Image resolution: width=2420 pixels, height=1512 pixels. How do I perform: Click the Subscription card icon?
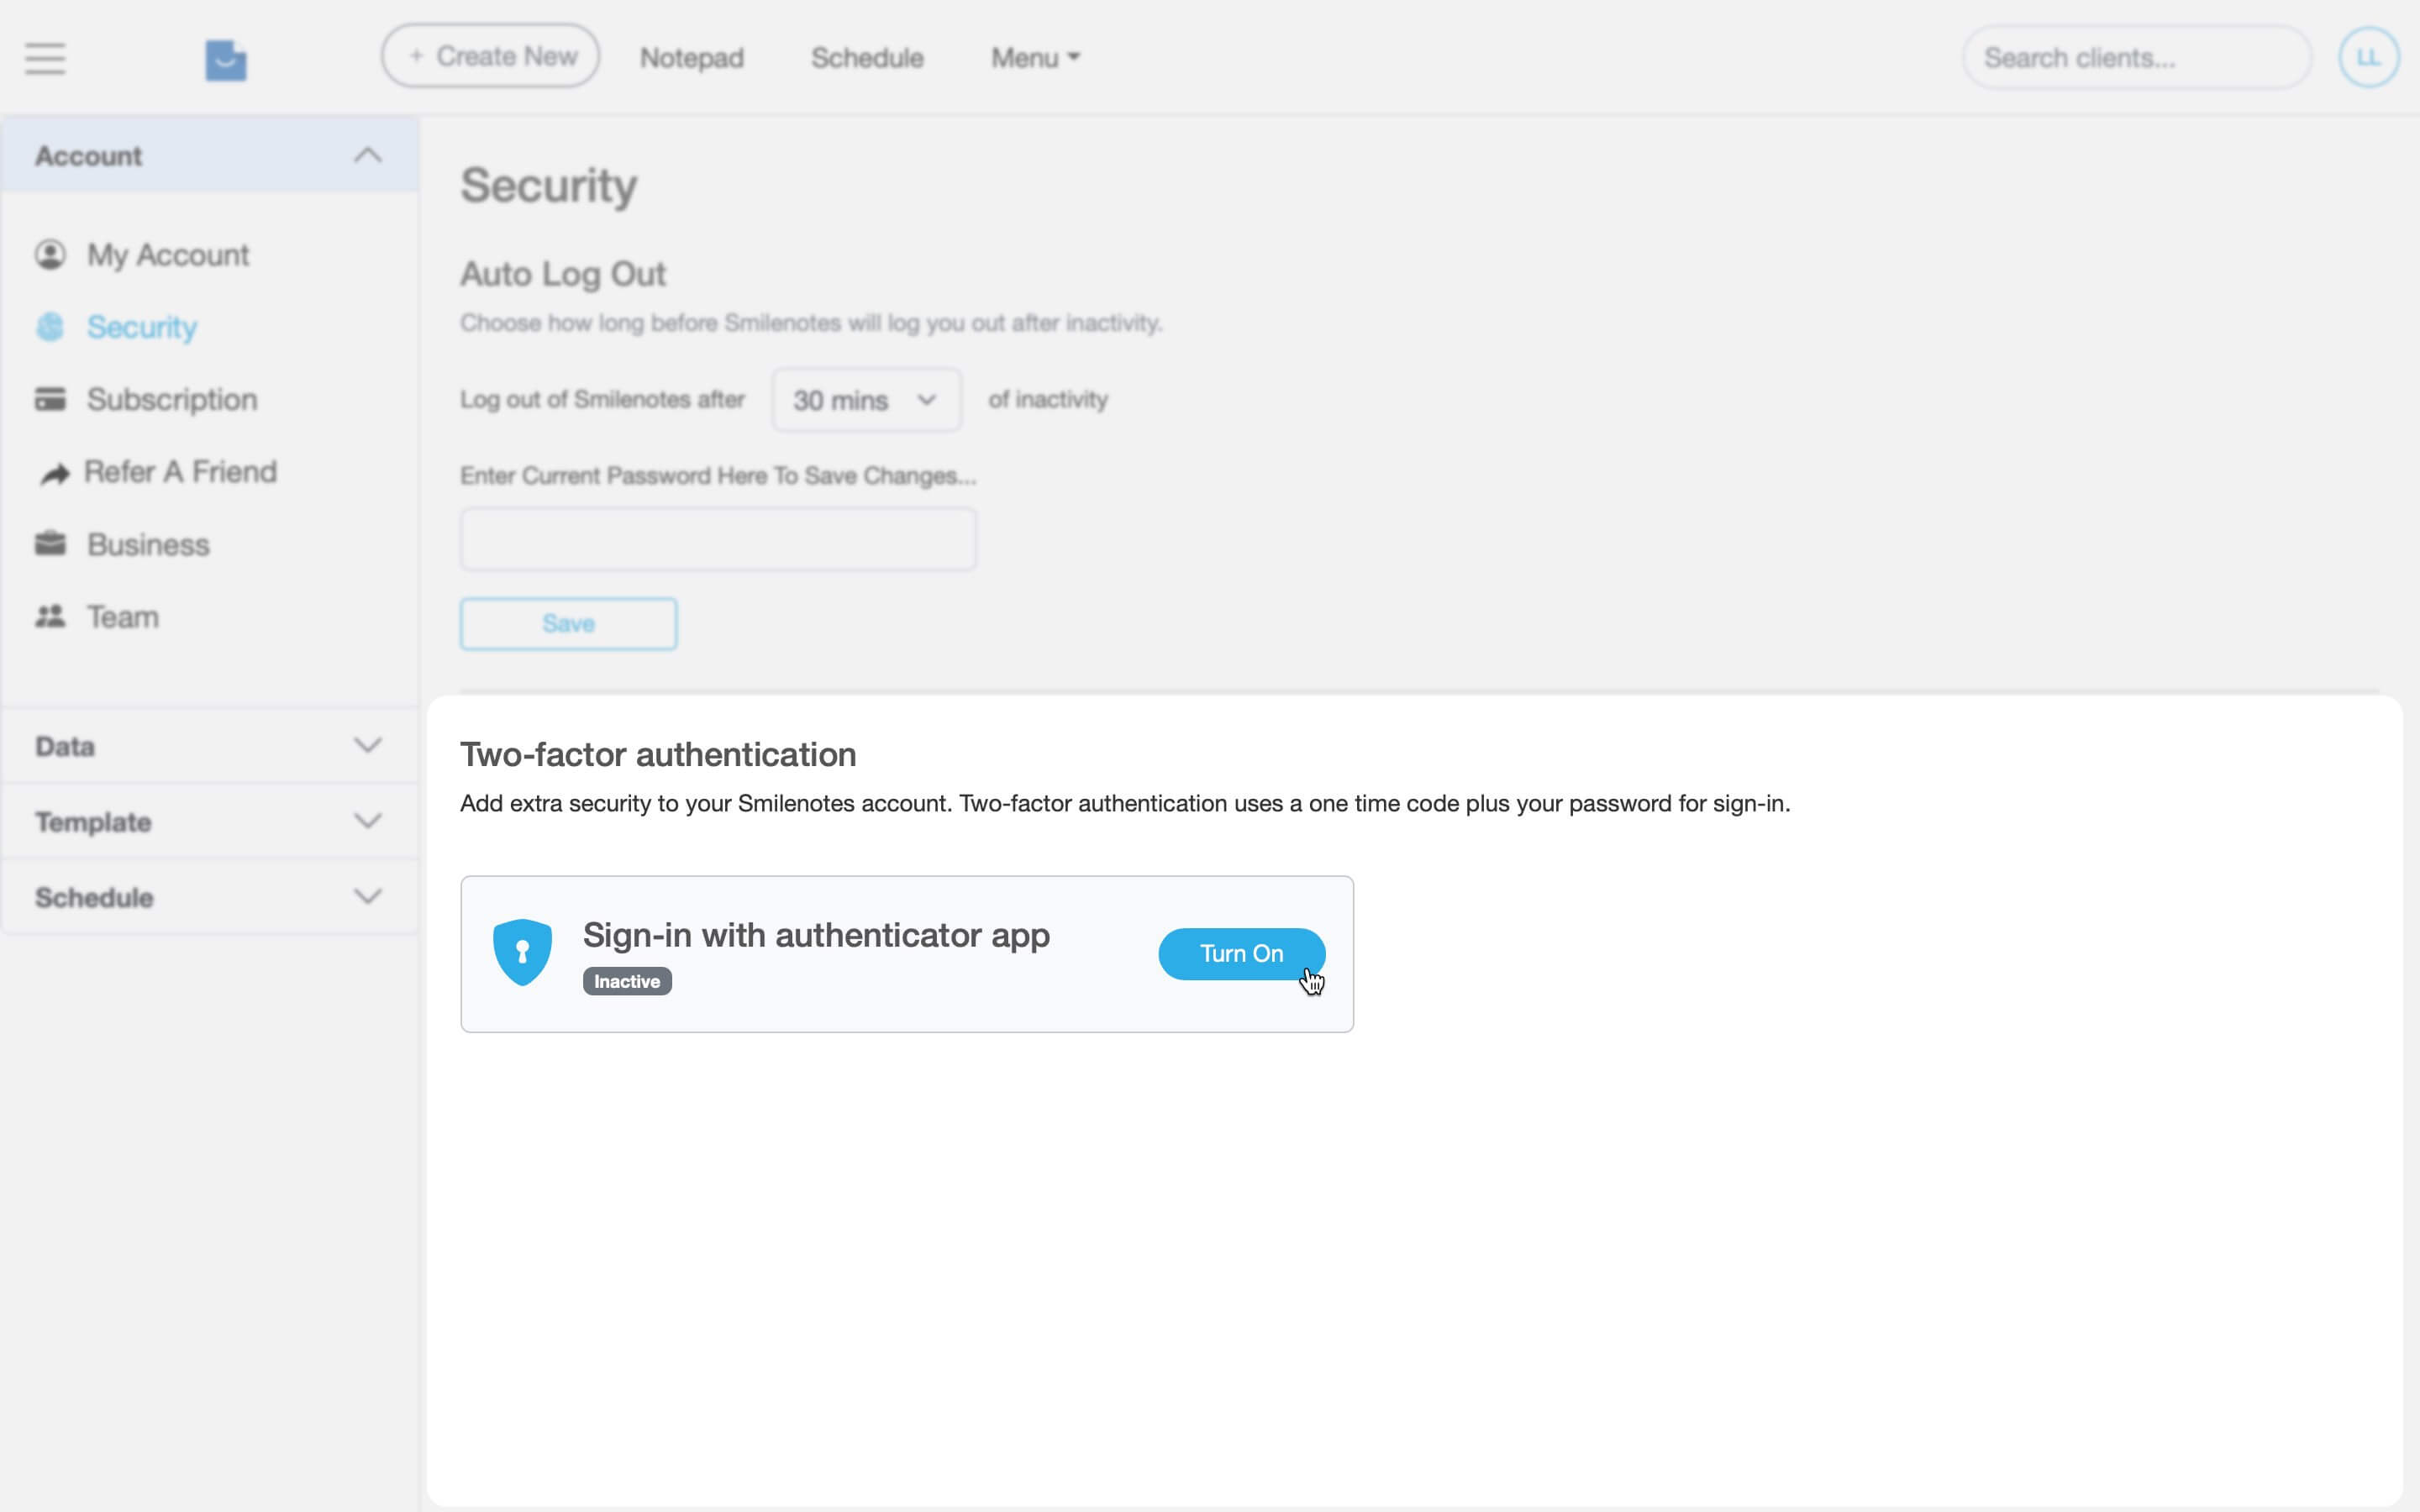[51, 398]
